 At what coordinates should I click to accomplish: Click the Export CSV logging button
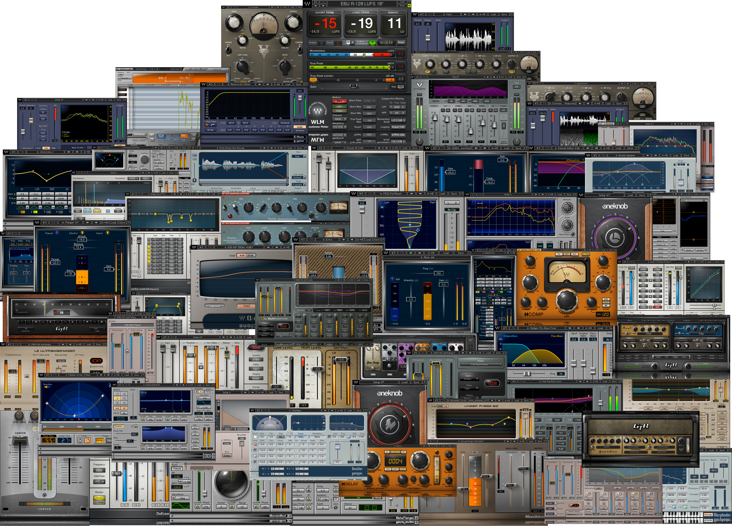[398, 127]
